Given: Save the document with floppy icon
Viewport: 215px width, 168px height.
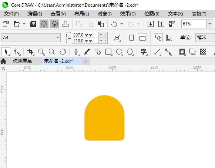Looking at the screenshot, I should (x=33, y=24).
